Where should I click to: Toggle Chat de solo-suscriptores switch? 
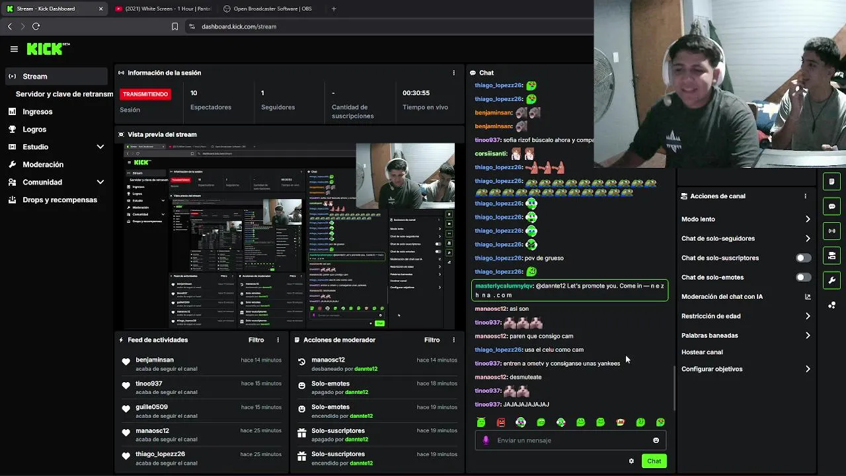803,258
